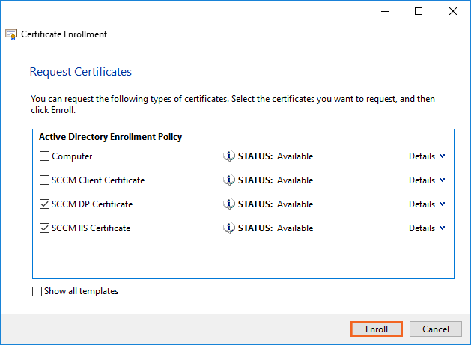Click SCCM IIS Certificate status info icon

click(229, 228)
